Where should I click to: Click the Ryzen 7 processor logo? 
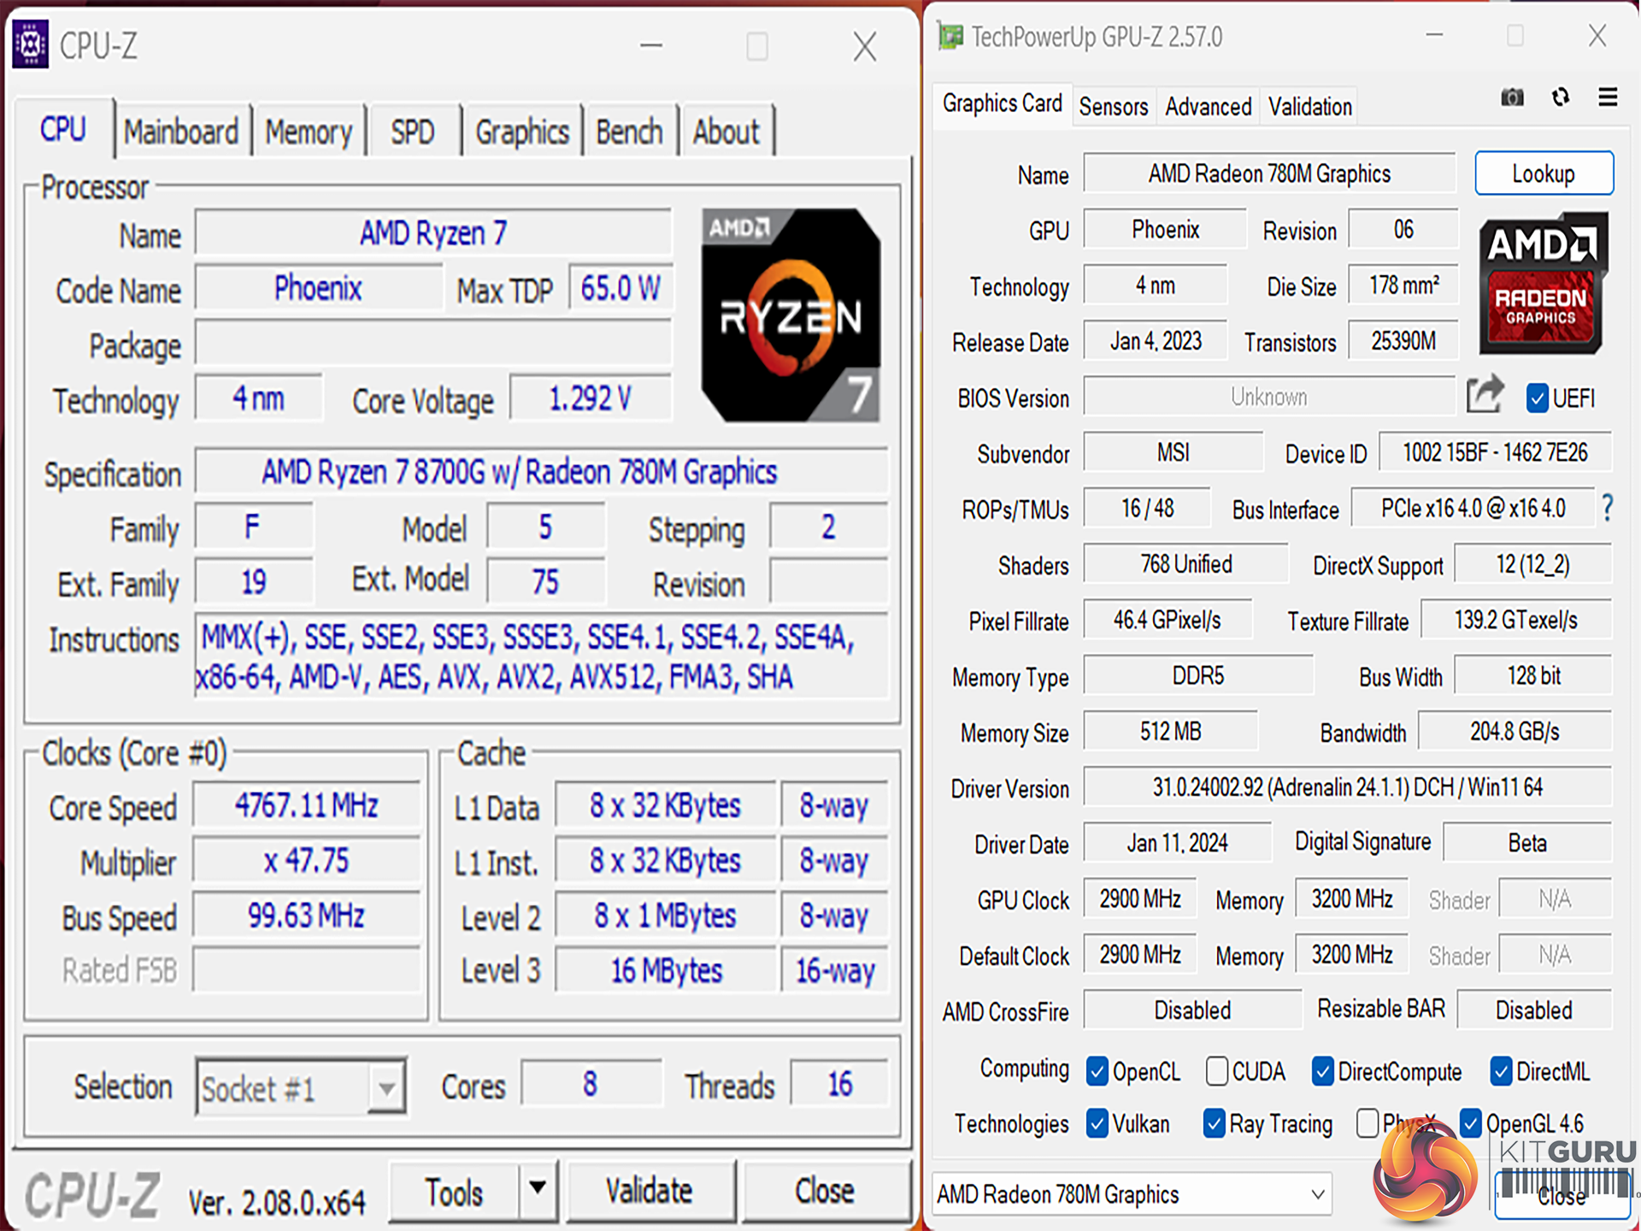(x=790, y=315)
